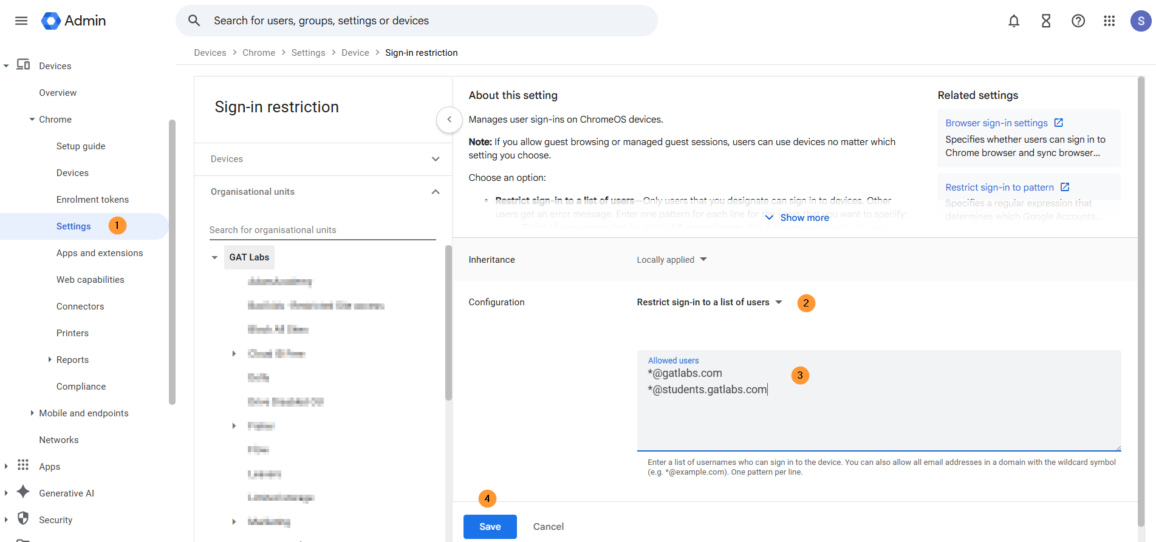The width and height of the screenshot is (1156, 542).
Task: Click the Save button
Action: pos(490,527)
